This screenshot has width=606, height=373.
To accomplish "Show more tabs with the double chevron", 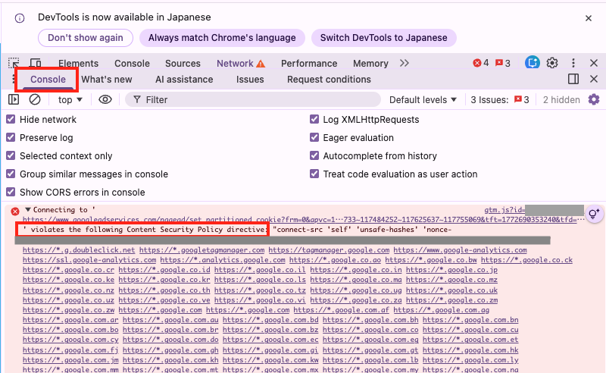I will 404,63.
